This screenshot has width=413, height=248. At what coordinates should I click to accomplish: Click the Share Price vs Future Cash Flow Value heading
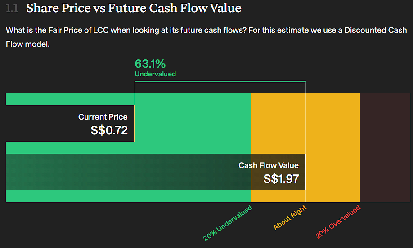(x=134, y=8)
